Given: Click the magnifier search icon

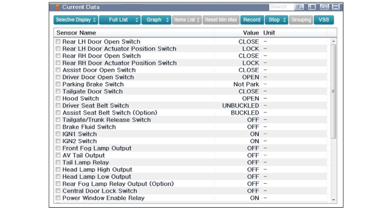Looking at the screenshot, I should [x=299, y=7].
